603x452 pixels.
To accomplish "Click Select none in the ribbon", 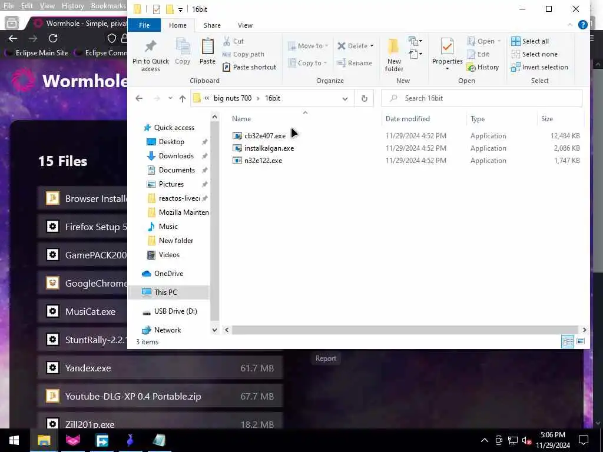I will 534,54.
